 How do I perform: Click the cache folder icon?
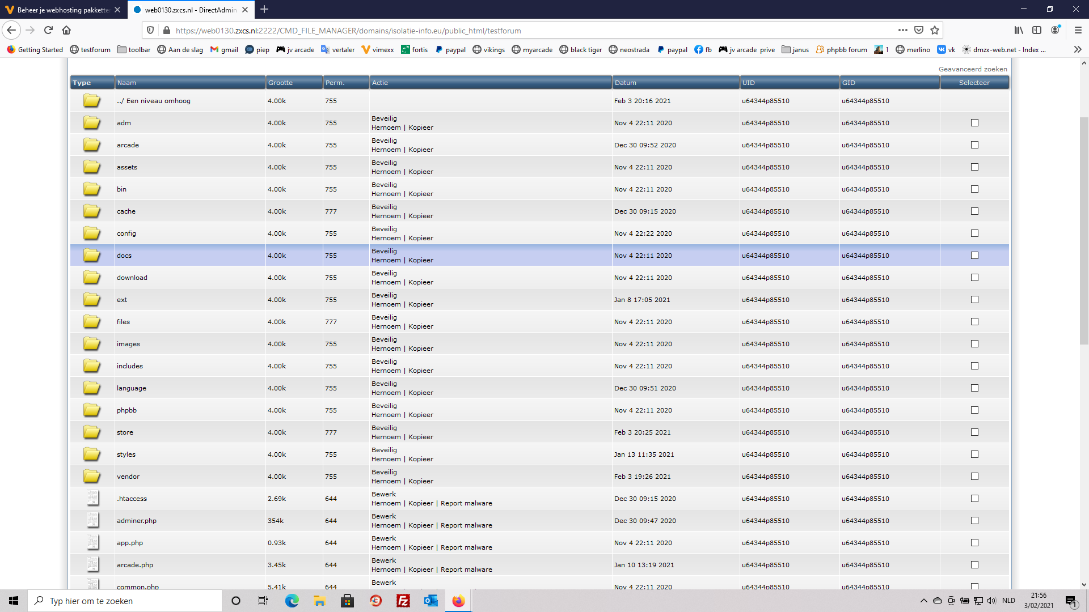pos(91,211)
